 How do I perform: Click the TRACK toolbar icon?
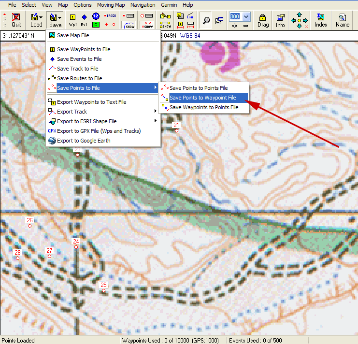click(x=110, y=16)
